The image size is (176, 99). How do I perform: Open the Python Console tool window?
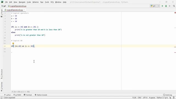click(41, 95)
